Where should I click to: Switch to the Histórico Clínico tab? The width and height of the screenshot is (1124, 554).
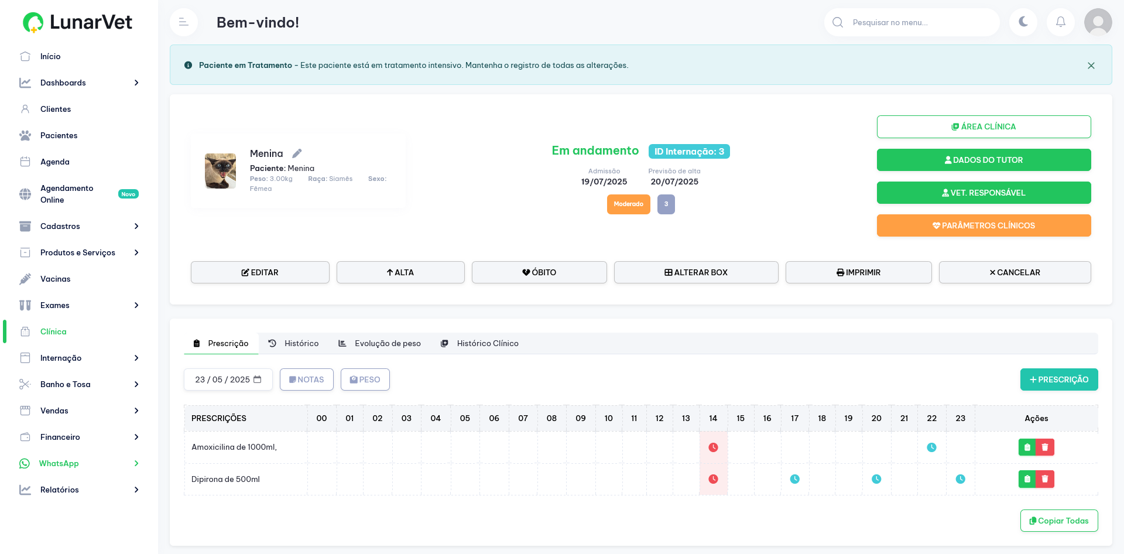point(480,343)
